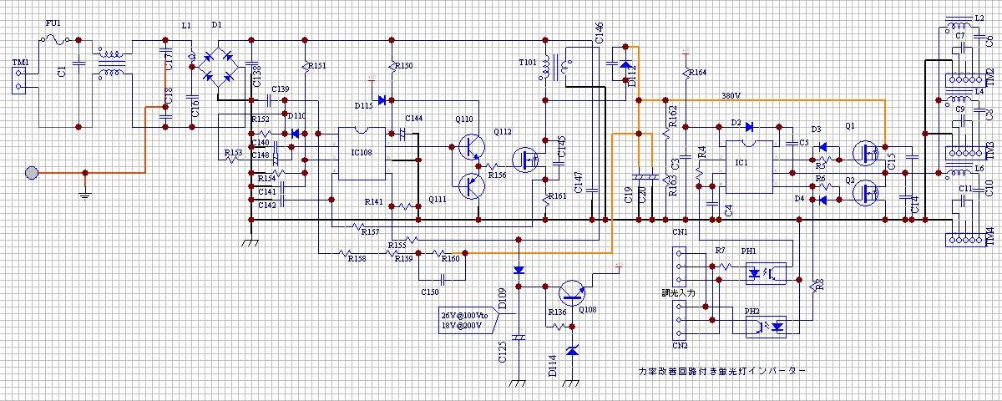The width and height of the screenshot is (1002, 401).
Task: Select the PH1 optocoupler symbol
Action: [x=764, y=272]
